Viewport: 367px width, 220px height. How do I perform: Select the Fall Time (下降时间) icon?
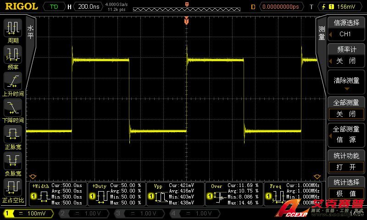(12, 109)
